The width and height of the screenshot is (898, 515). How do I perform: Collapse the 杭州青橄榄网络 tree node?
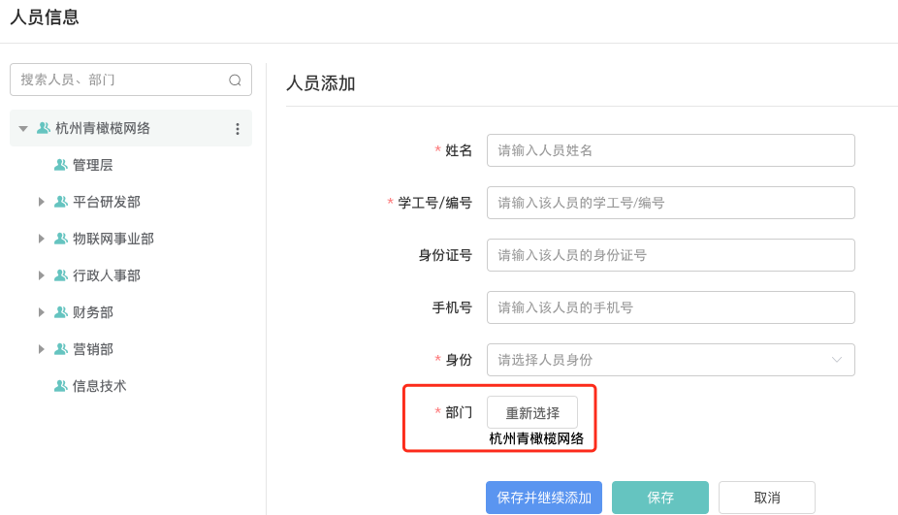click(23, 128)
